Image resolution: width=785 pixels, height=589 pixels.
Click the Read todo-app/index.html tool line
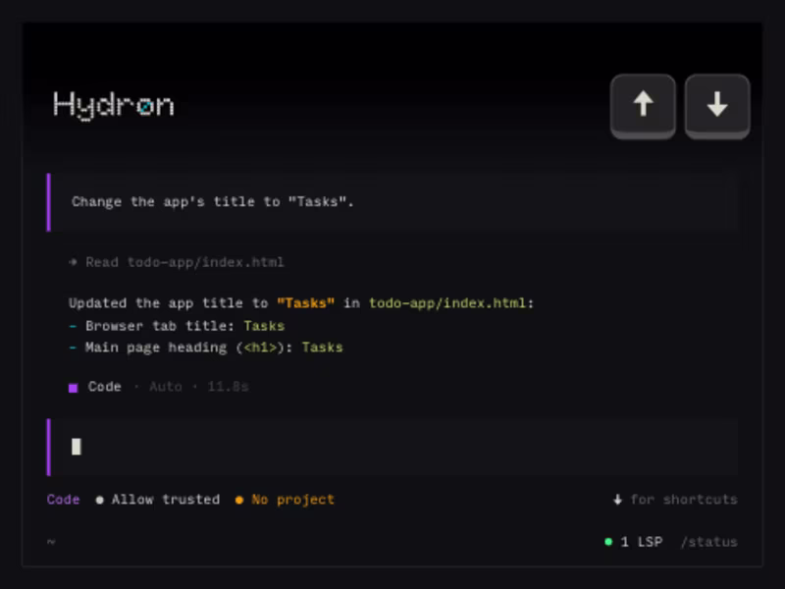(x=177, y=262)
